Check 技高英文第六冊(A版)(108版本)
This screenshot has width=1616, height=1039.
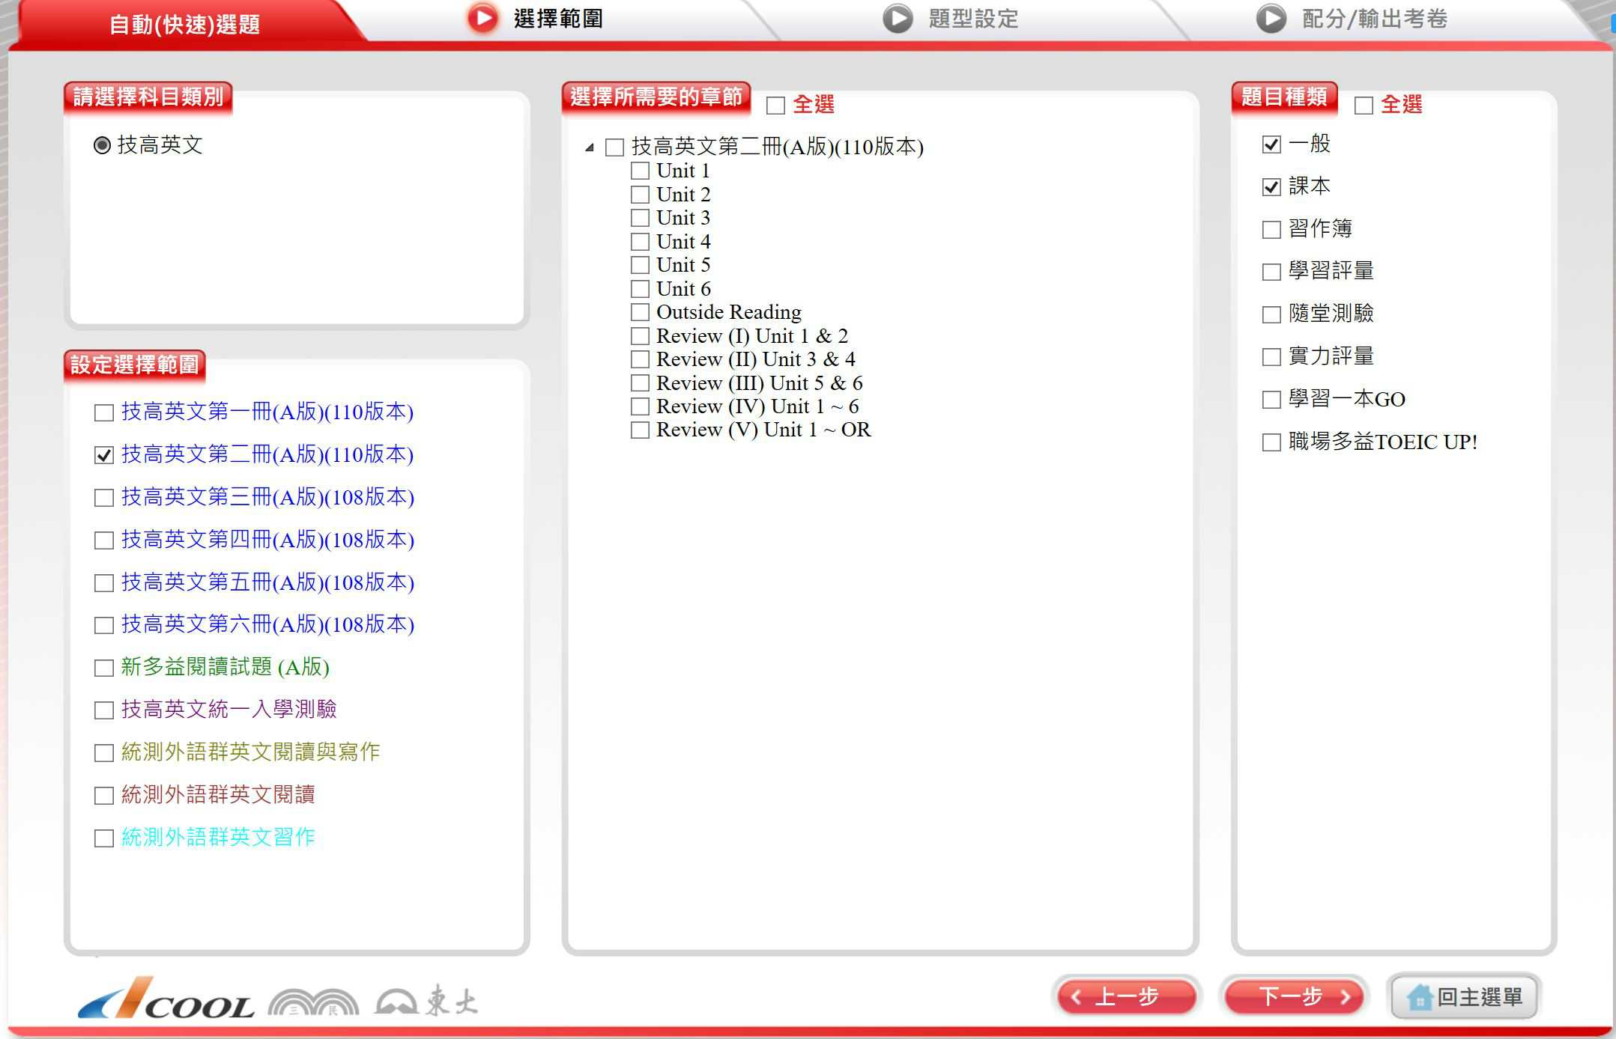click(x=104, y=625)
